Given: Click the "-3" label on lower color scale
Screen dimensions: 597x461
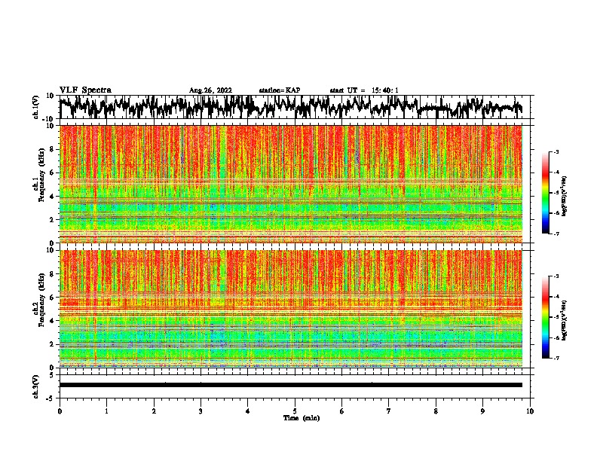Looking at the screenshot, I should (556, 276).
